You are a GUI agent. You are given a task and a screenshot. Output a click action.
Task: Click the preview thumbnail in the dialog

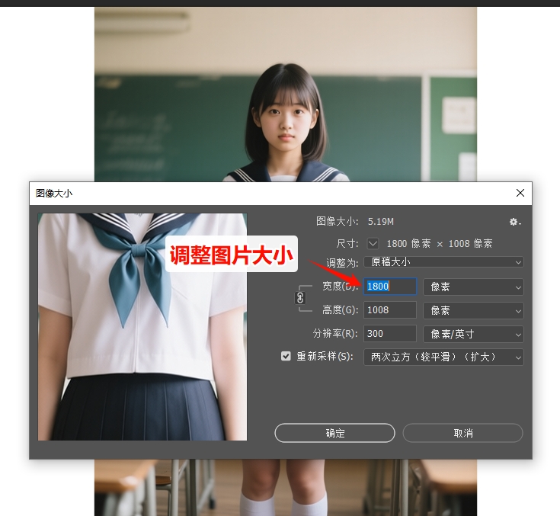[142, 327]
